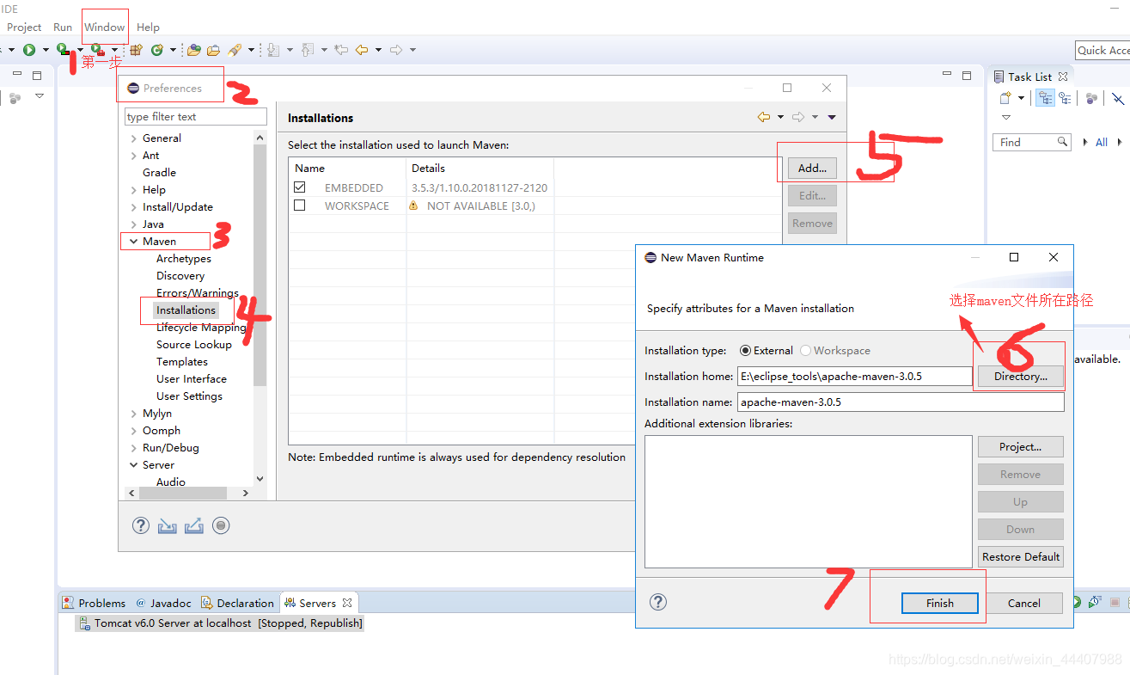This screenshot has height=675, width=1130.
Task: Select the Categorized view icon in Task List
Action: 1045,98
